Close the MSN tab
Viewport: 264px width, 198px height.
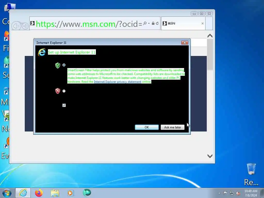(x=203, y=23)
